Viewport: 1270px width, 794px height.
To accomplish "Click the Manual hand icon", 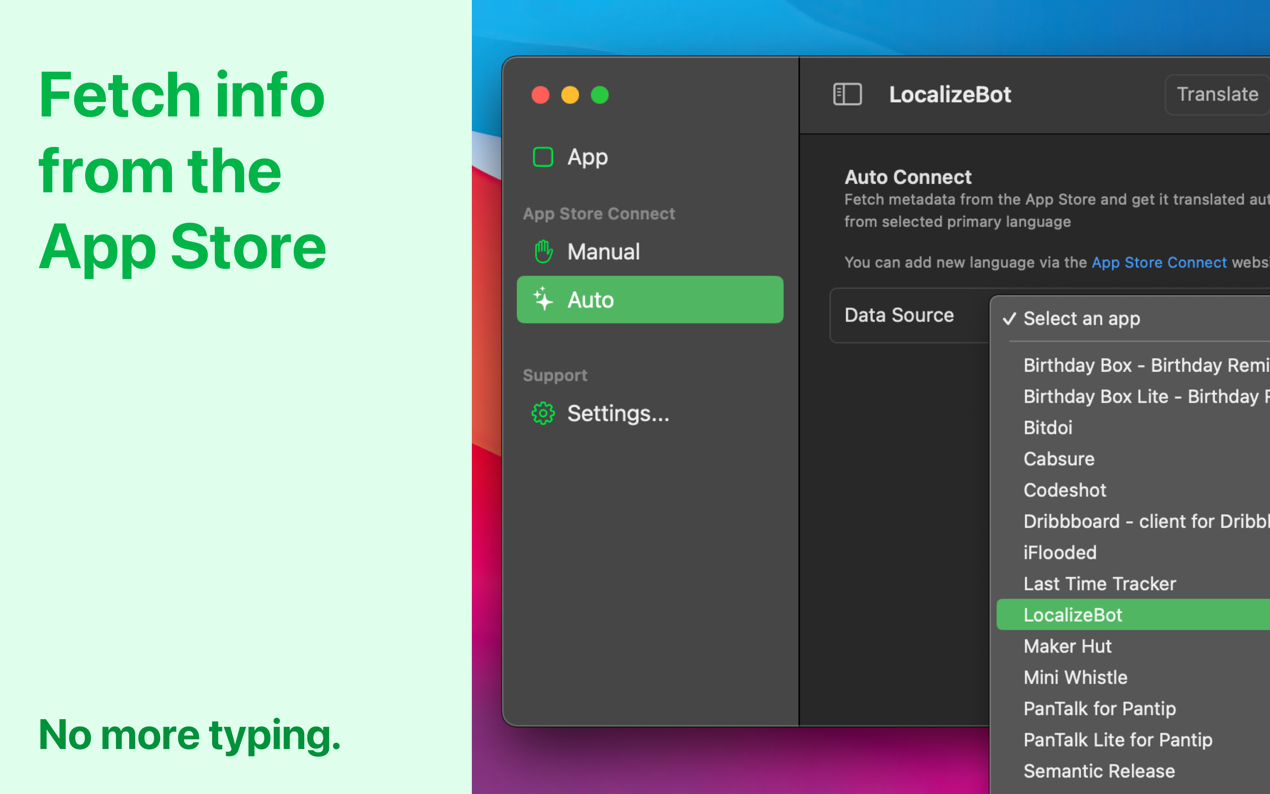I will tap(543, 251).
